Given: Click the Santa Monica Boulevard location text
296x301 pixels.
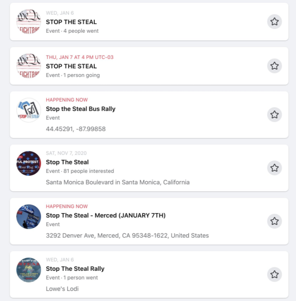Looking at the screenshot, I should 118,182.
